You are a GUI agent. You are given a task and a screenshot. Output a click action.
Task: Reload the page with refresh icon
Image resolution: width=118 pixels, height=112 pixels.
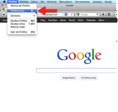click(72, 14)
